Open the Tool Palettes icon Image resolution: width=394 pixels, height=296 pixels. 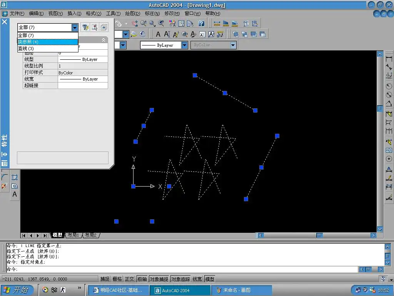coord(190,24)
